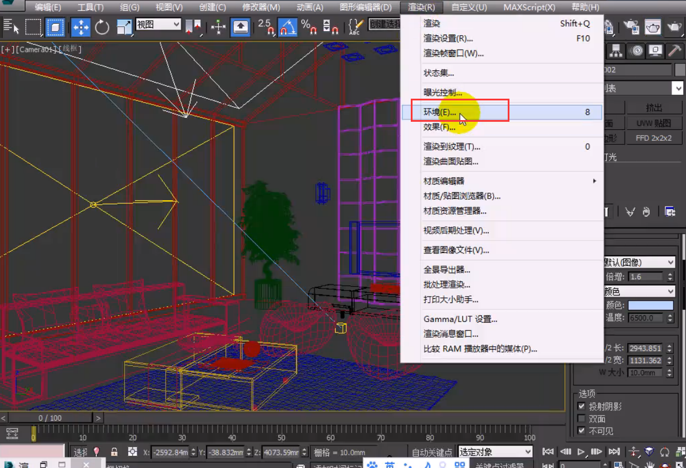Screen dimensions: 686x468
Task: Toggle the selection lock icon
Action: coord(114,452)
